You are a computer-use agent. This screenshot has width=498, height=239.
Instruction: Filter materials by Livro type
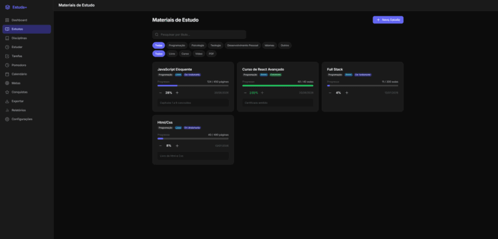click(172, 54)
